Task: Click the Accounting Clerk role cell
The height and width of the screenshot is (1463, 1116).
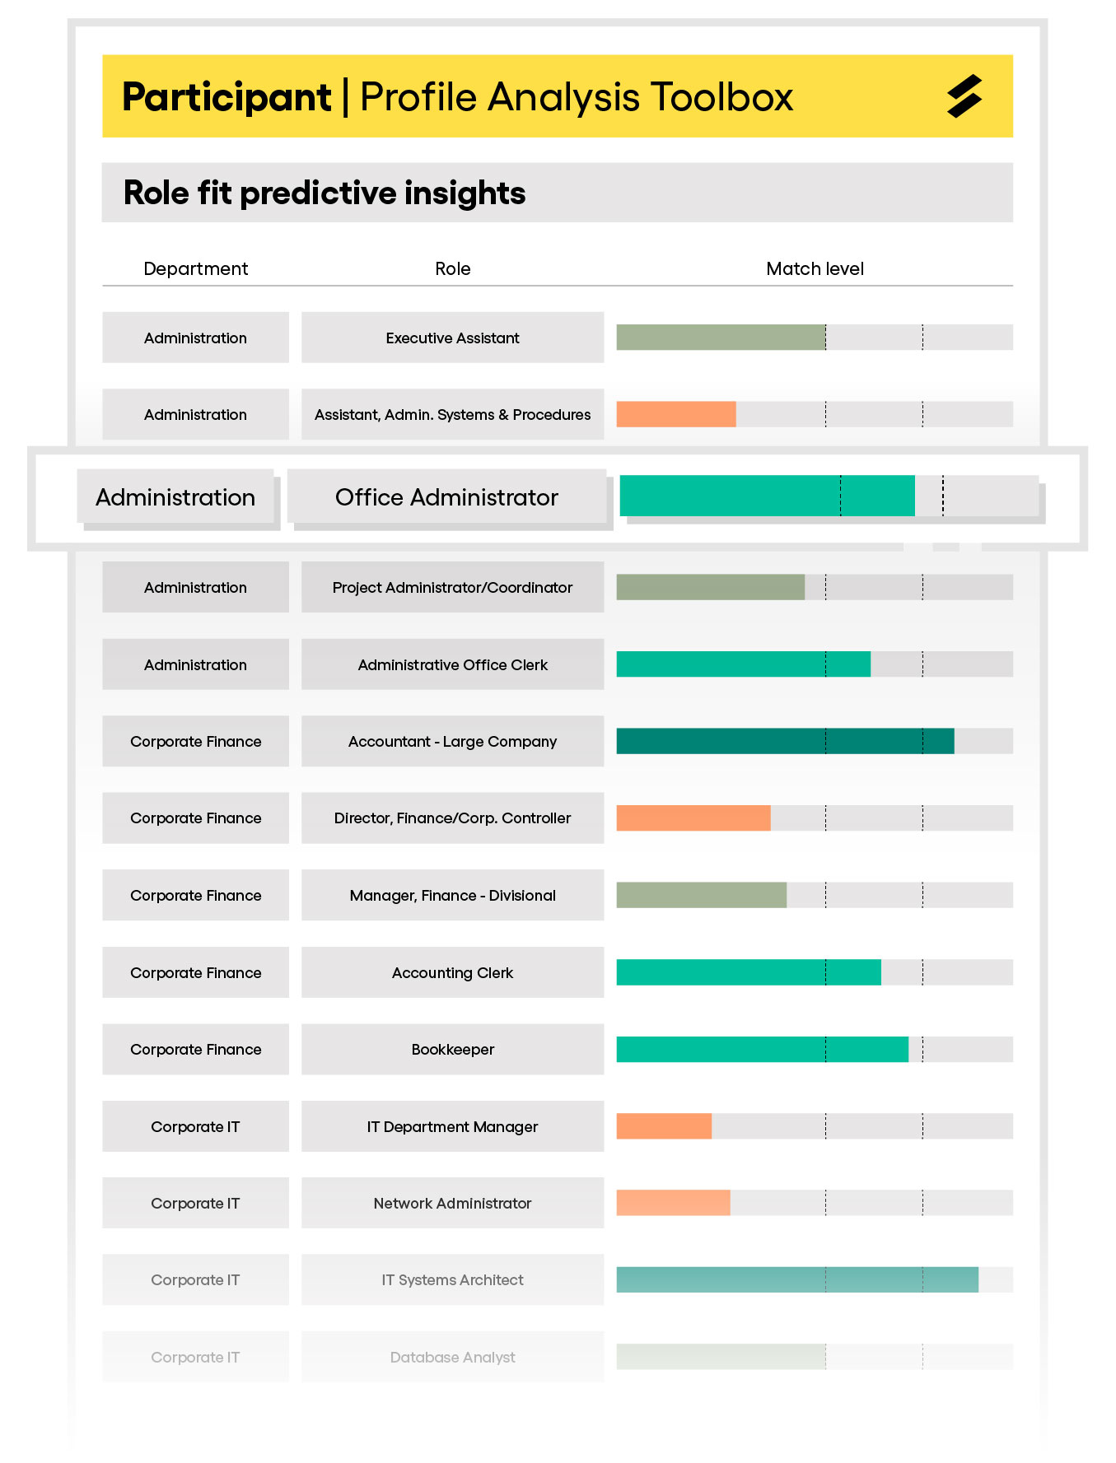Action: coord(452,972)
